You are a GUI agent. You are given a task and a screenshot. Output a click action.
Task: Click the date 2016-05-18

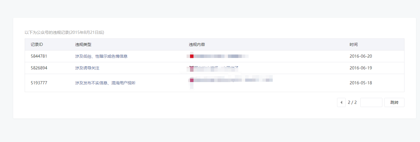pyautogui.click(x=361, y=83)
